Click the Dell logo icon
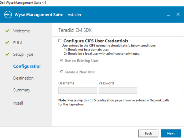 [8, 14]
